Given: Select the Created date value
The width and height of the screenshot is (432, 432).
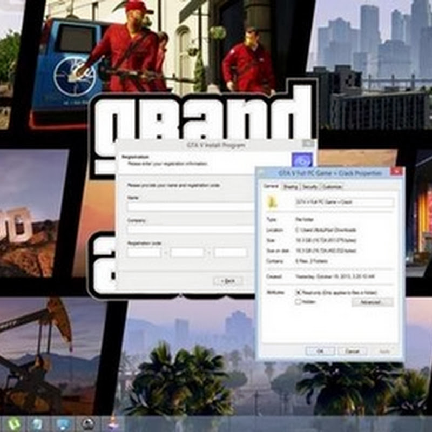Looking at the screenshot, I should coord(335,276).
